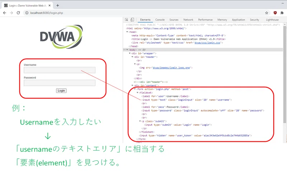Select the title element line
This screenshot has width=287, height=171.
coord(178,39)
